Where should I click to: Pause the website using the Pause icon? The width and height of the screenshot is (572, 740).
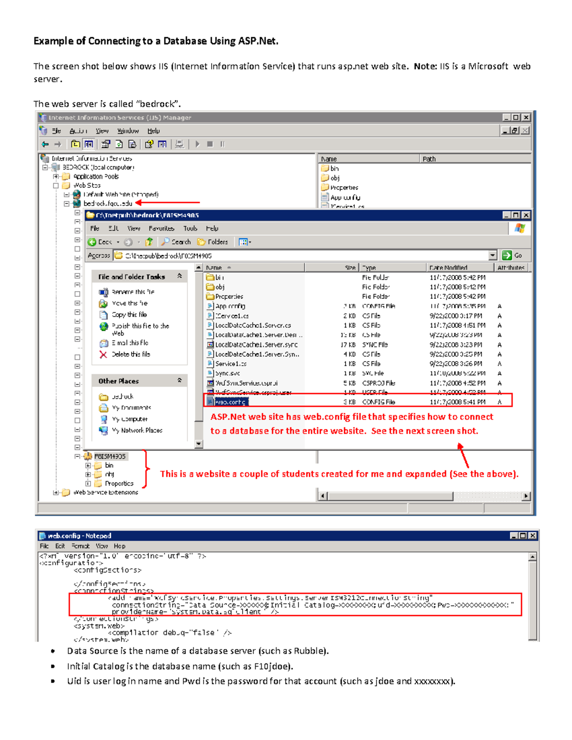(x=222, y=143)
